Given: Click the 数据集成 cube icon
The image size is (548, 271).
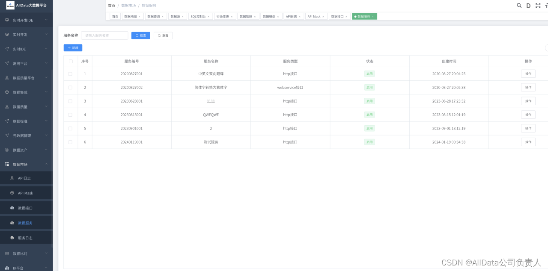Looking at the screenshot, I should tap(7, 92).
